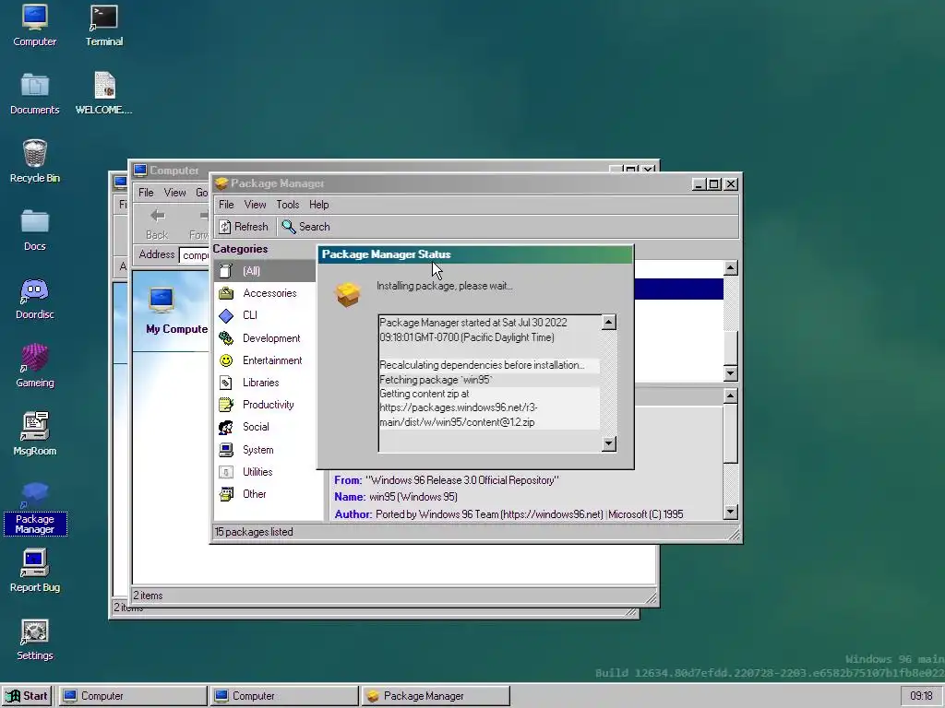This screenshot has height=708, width=945.
Task: Select the Development category icon
Action: pyautogui.click(x=226, y=338)
